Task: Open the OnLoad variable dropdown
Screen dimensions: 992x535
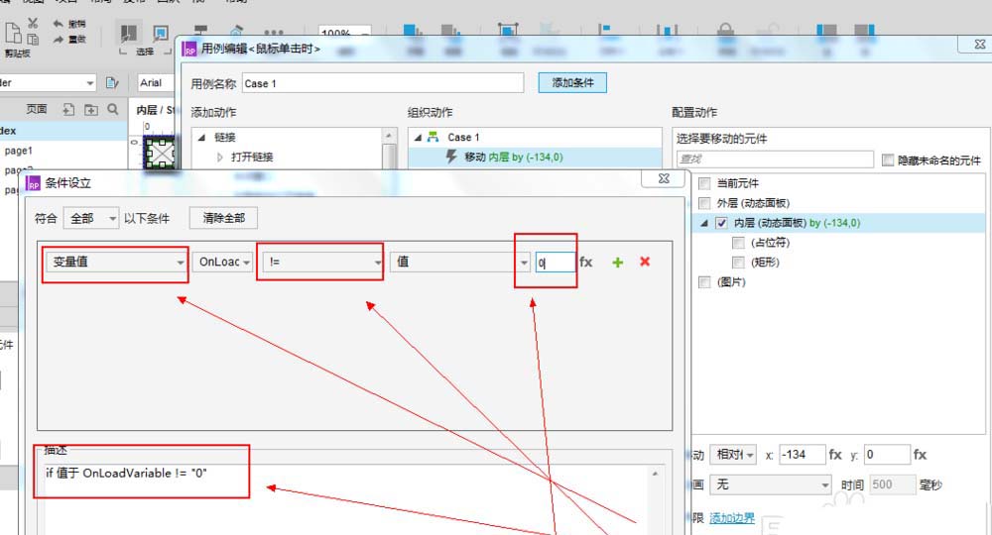Action: click(x=222, y=262)
